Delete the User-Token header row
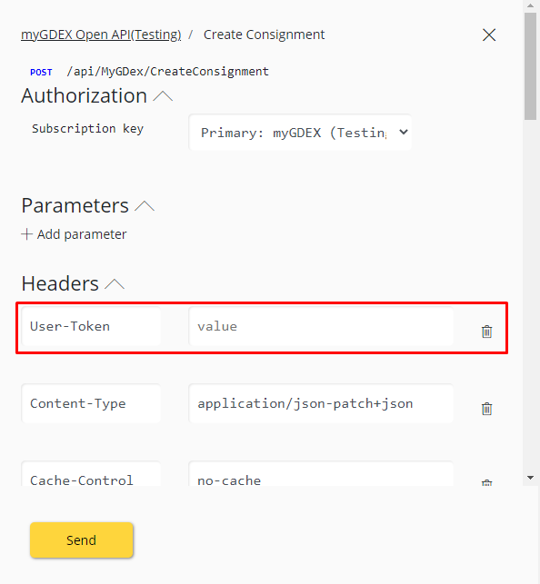This screenshot has height=584, width=540. click(x=486, y=332)
